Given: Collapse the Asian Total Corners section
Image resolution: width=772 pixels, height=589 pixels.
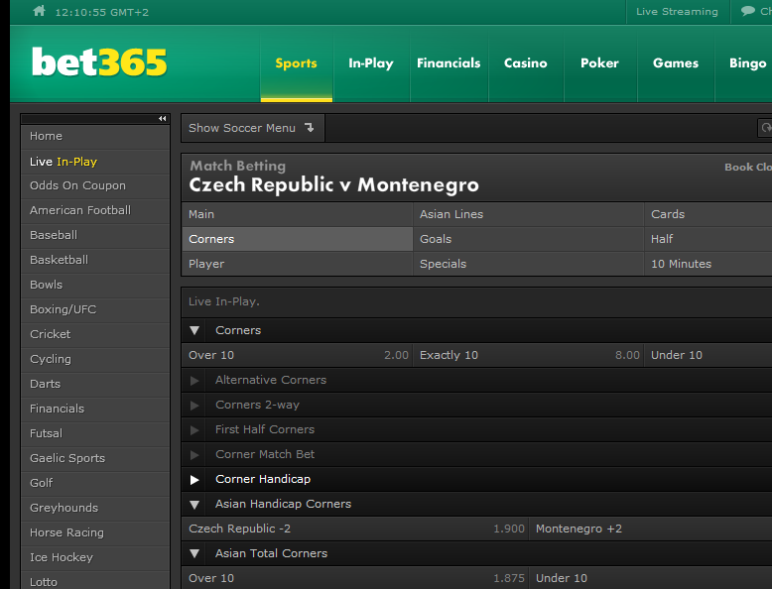Looking at the screenshot, I should coord(194,553).
